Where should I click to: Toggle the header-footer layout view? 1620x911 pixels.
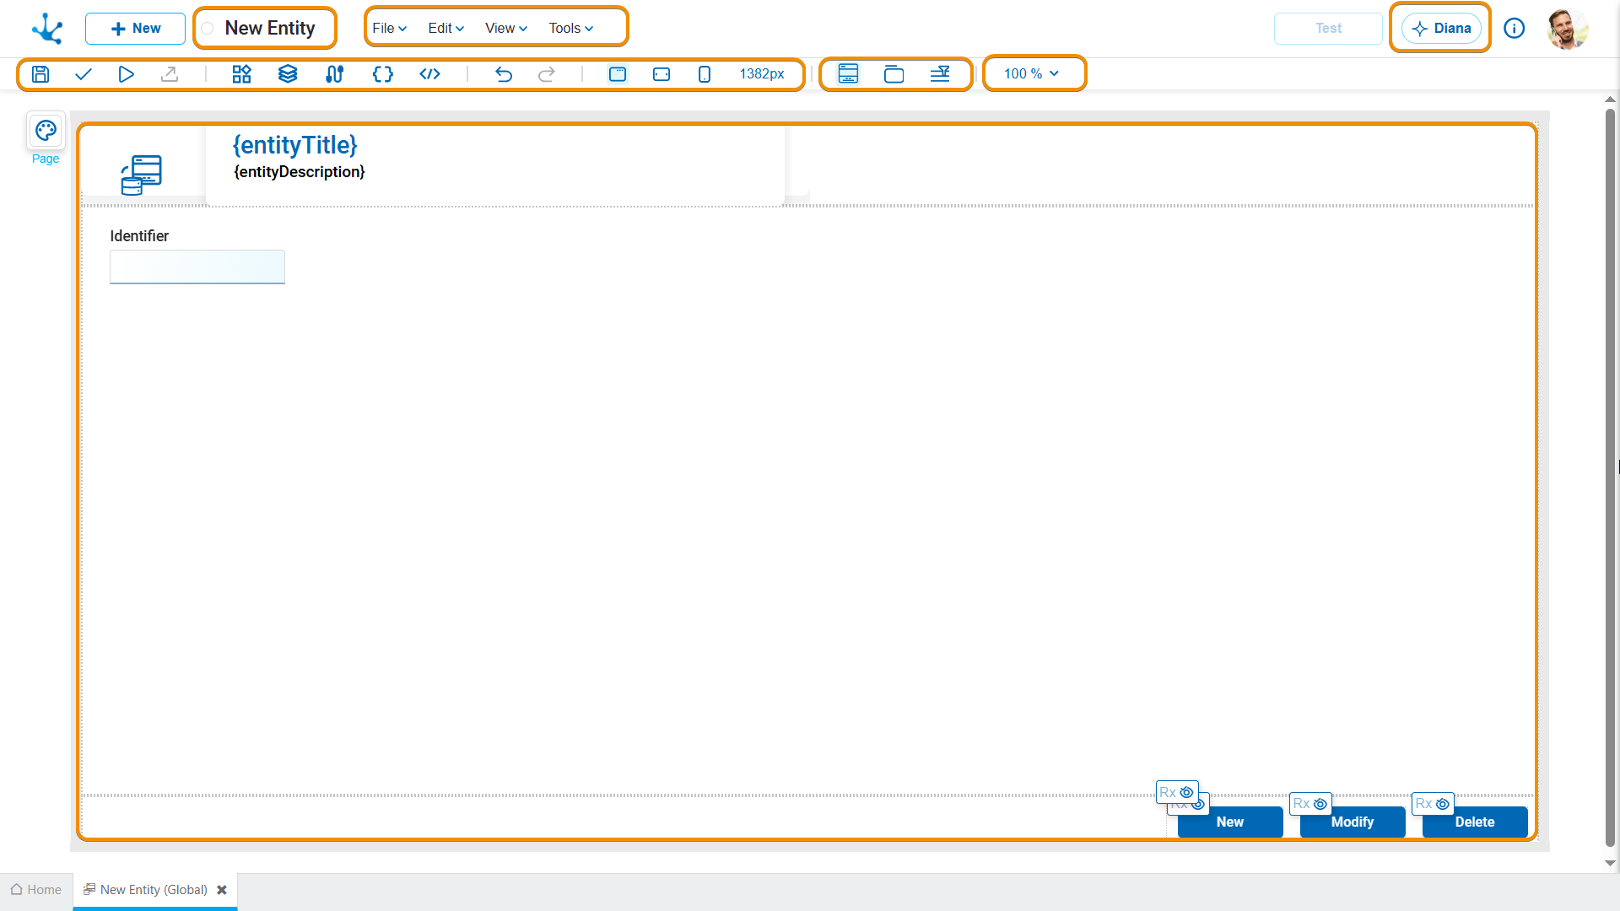click(x=848, y=74)
